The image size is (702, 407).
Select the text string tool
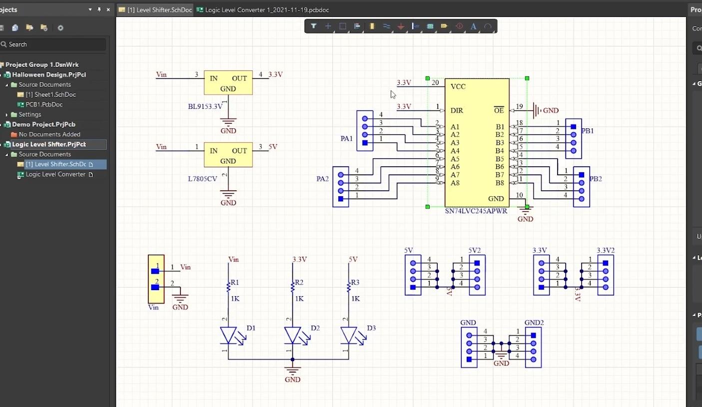[x=473, y=26]
